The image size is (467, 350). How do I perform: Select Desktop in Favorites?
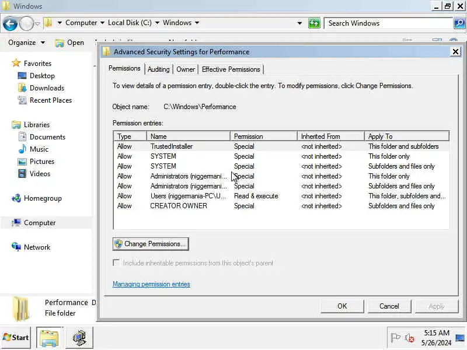[x=42, y=76]
